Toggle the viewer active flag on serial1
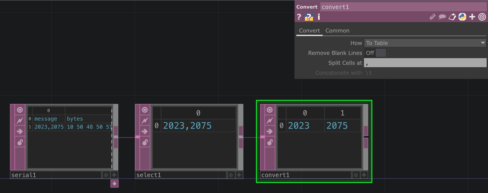This screenshot has width=488, height=193. pyautogui.click(x=19, y=110)
